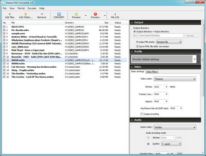Start conversion with the CONVERT icon

[x=59, y=14]
